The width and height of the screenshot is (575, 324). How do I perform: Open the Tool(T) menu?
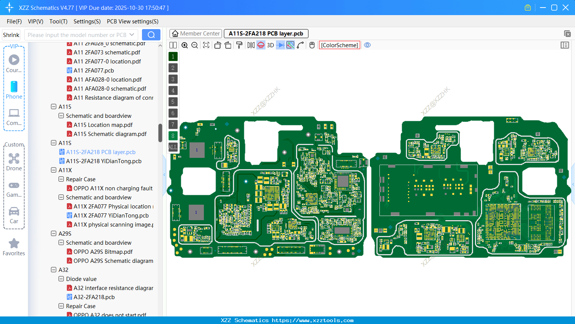tap(58, 22)
